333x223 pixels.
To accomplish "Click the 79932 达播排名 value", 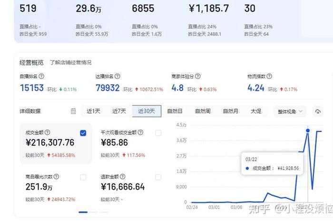I will pyautogui.click(x=108, y=88).
